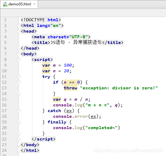Click line number 20 in the gutter
The width and height of the screenshot is (166, 156).
pos(4,128)
